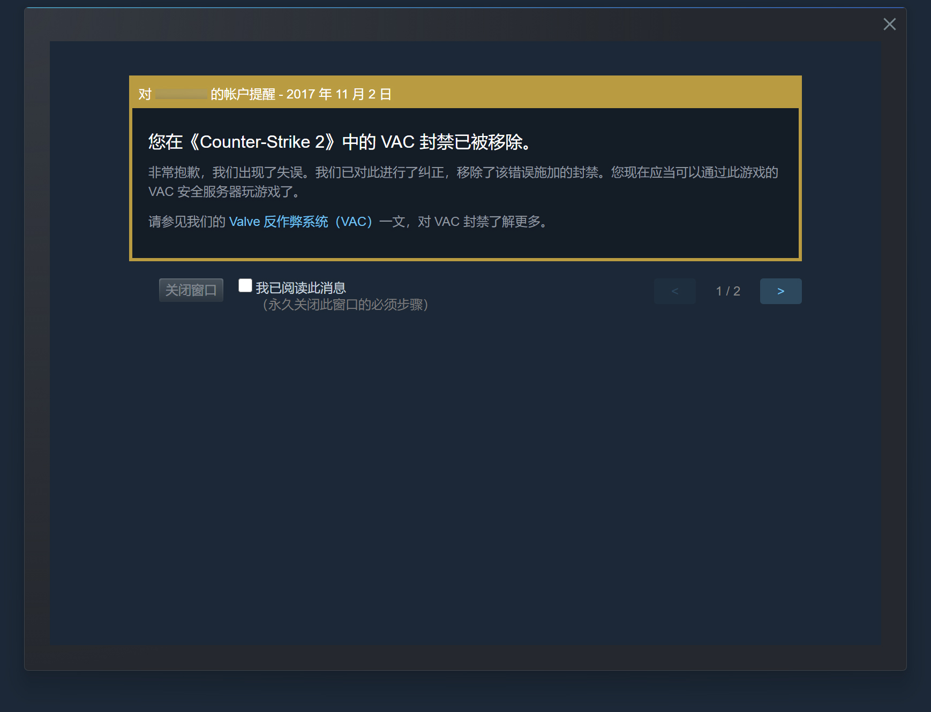Click the VAC 安全服务器玩游戏了 text line

(223, 192)
